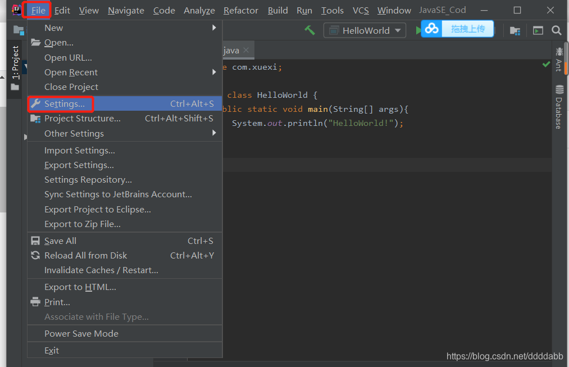The height and width of the screenshot is (367, 569).
Task: Click the println line in the editor
Action: point(317,123)
